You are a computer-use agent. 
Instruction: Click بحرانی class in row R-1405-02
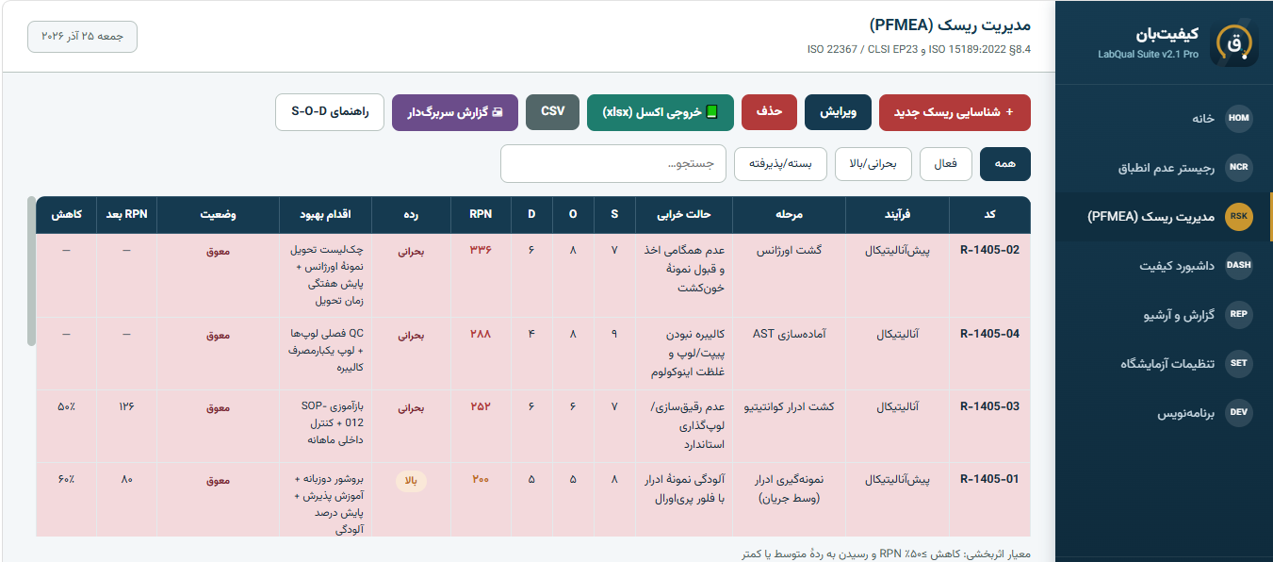click(411, 252)
